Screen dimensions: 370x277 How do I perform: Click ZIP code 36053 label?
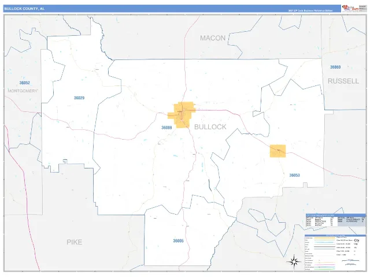tap(294, 175)
